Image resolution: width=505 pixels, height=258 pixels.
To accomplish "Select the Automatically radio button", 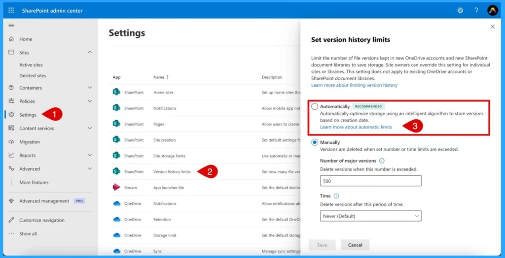I will [315, 106].
